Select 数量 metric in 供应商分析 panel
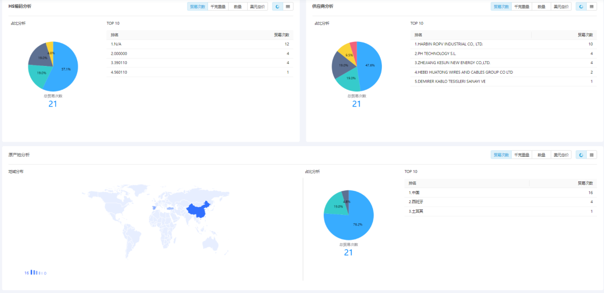604x293 pixels. pyautogui.click(x=541, y=7)
